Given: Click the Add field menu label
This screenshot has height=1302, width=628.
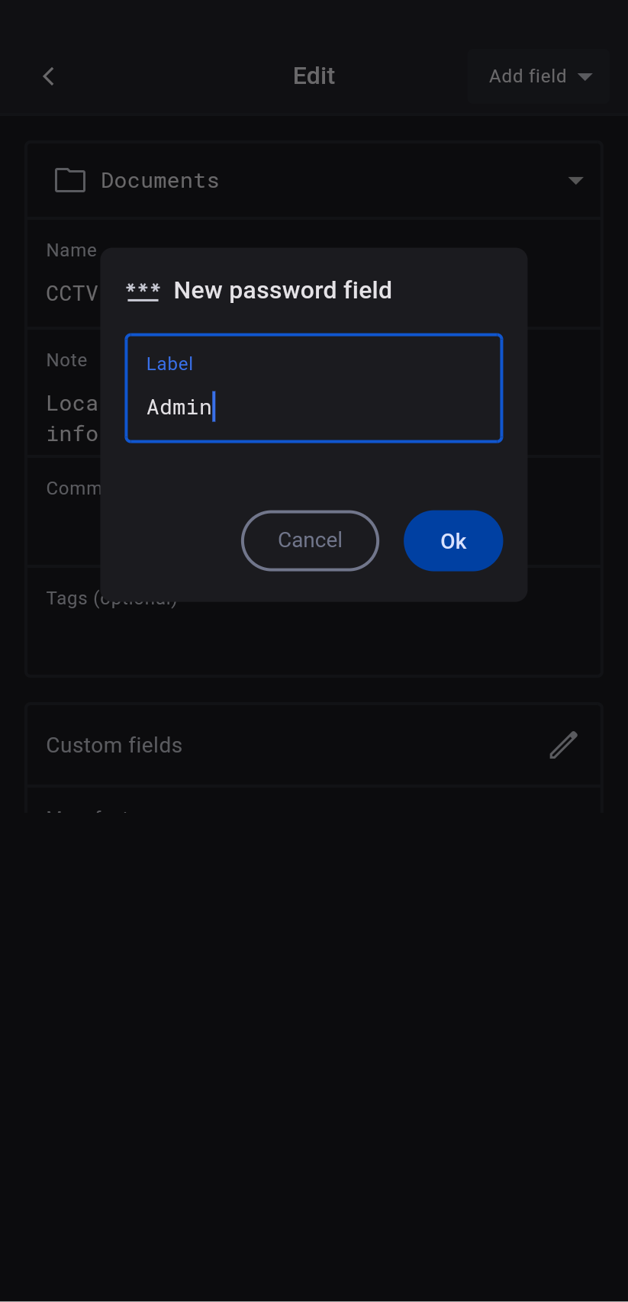Looking at the screenshot, I should [x=527, y=76].
